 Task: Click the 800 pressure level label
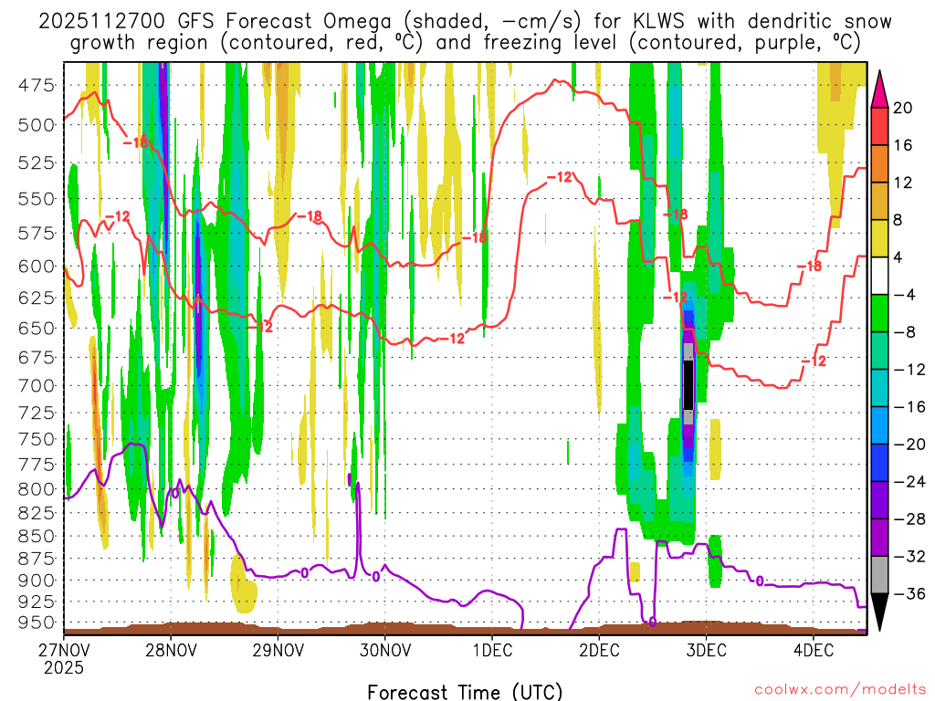point(37,489)
